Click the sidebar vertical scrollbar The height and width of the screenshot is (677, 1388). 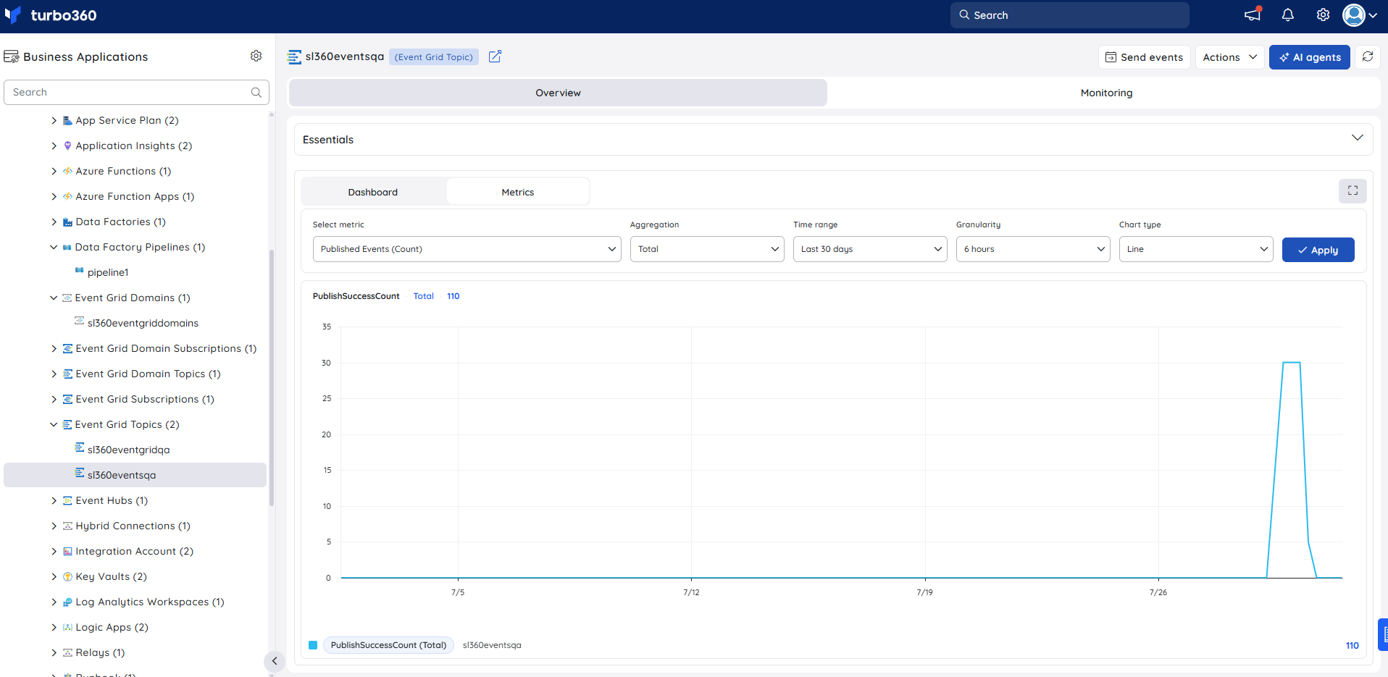(x=272, y=377)
